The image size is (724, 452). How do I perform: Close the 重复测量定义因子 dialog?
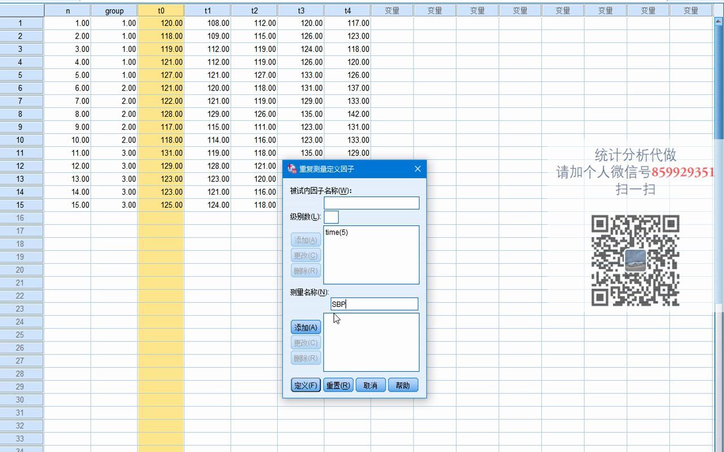(417, 169)
